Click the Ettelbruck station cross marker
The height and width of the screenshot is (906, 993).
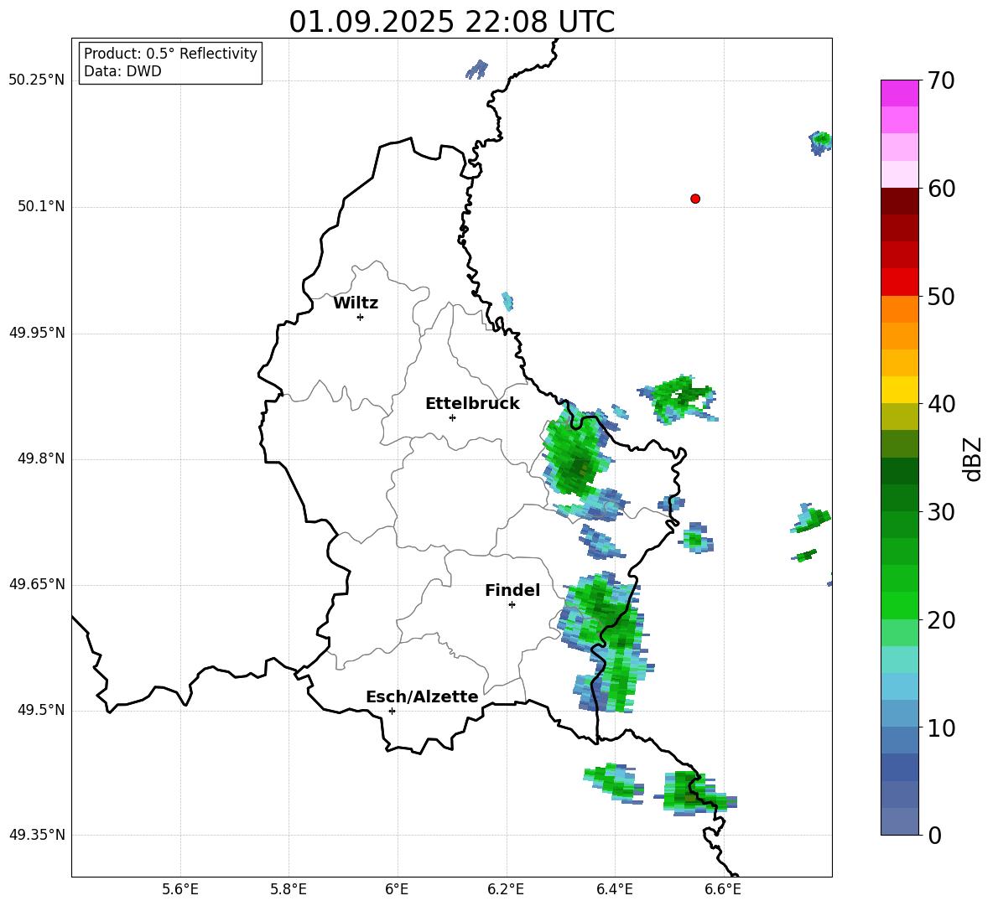pyautogui.click(x=452, y=417)
